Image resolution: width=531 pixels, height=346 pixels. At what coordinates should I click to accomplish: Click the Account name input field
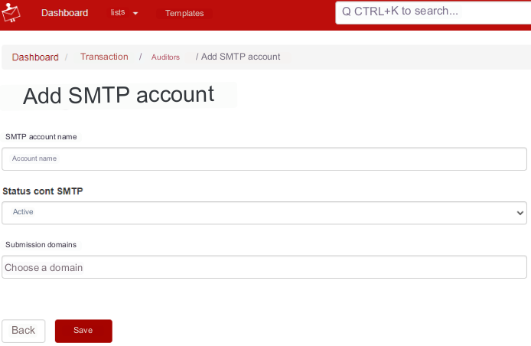pos(264,159)
